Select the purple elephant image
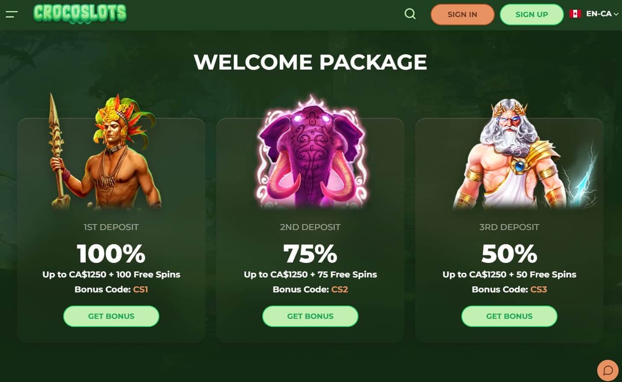Viewport: 622px width, 382px height. [310, 152]
